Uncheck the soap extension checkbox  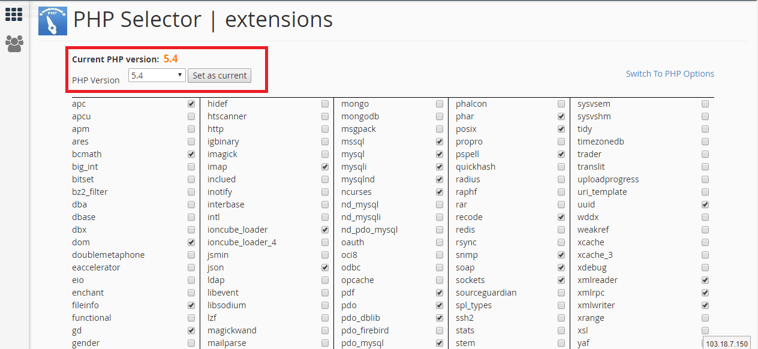point(561,267)
